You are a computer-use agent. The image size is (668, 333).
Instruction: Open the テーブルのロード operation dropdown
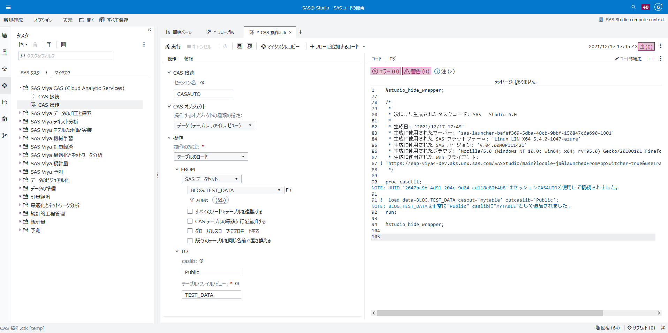pyautogui.click(x=211, y=157)
